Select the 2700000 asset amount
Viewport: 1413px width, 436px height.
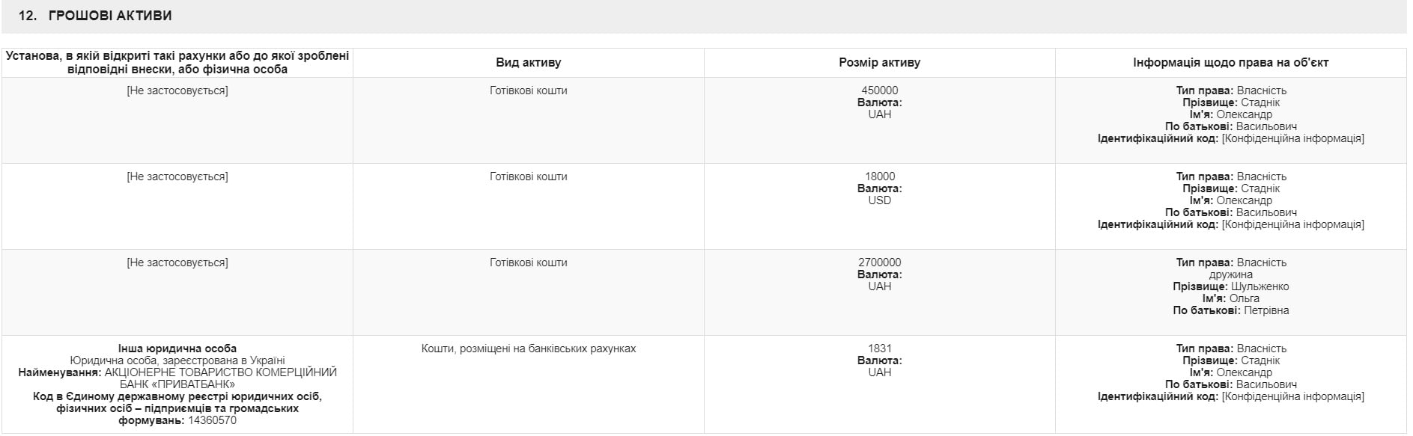[879, 262]
